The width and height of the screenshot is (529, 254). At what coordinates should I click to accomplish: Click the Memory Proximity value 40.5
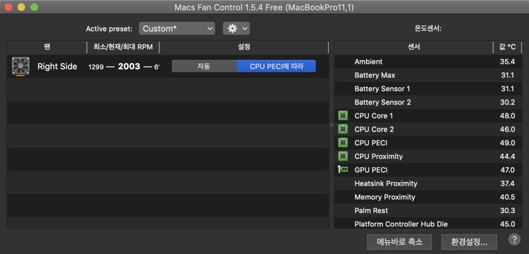pos(508,197)
